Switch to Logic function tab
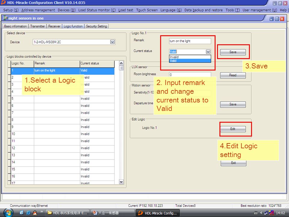 (x=73, y=26)
